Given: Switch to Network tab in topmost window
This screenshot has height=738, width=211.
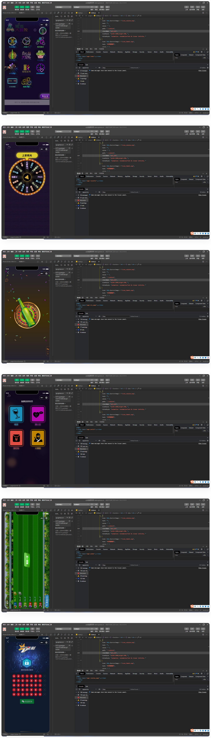Looking at the screenshot, I should [x=113, y=52].
